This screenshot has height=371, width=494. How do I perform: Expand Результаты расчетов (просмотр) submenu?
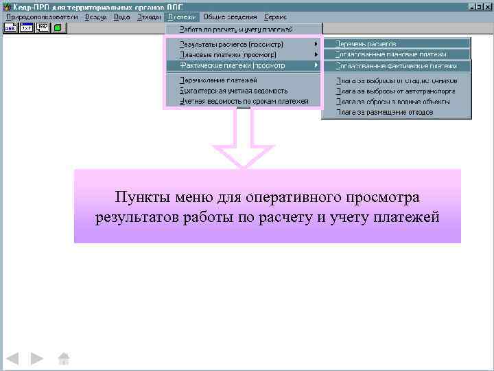(x=243, y=45)
